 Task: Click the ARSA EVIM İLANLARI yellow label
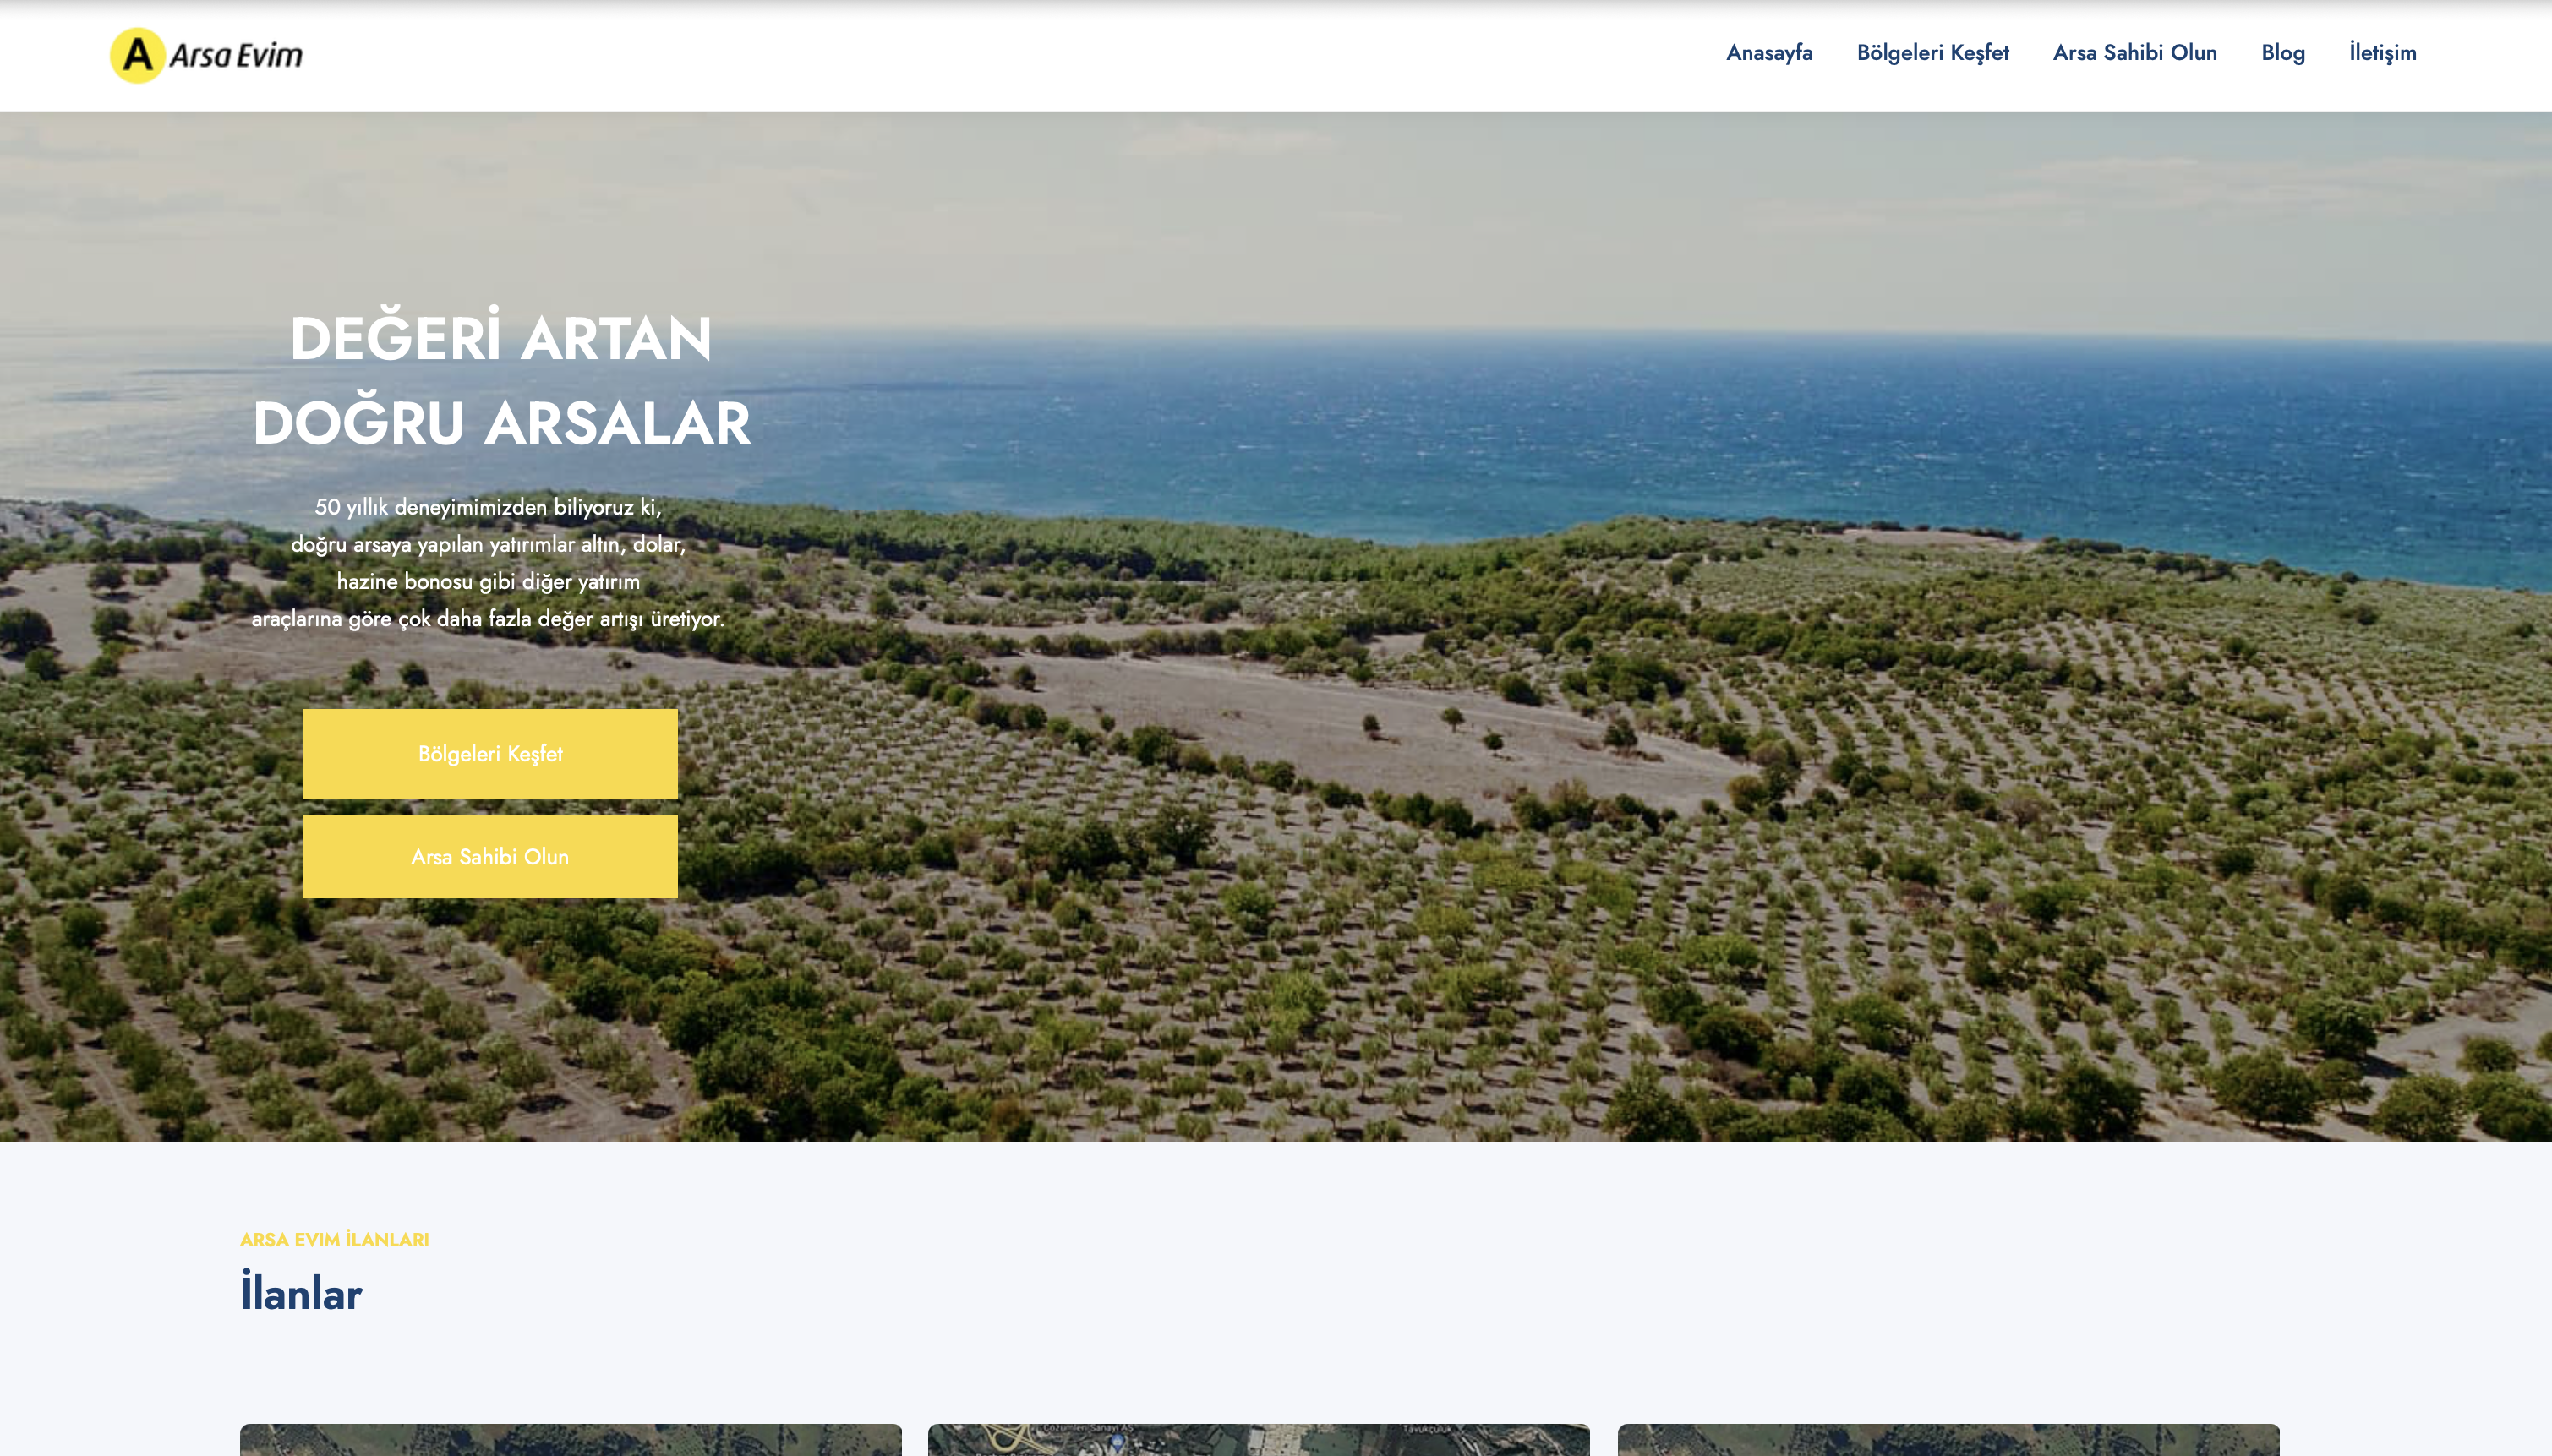point(334,1240)
